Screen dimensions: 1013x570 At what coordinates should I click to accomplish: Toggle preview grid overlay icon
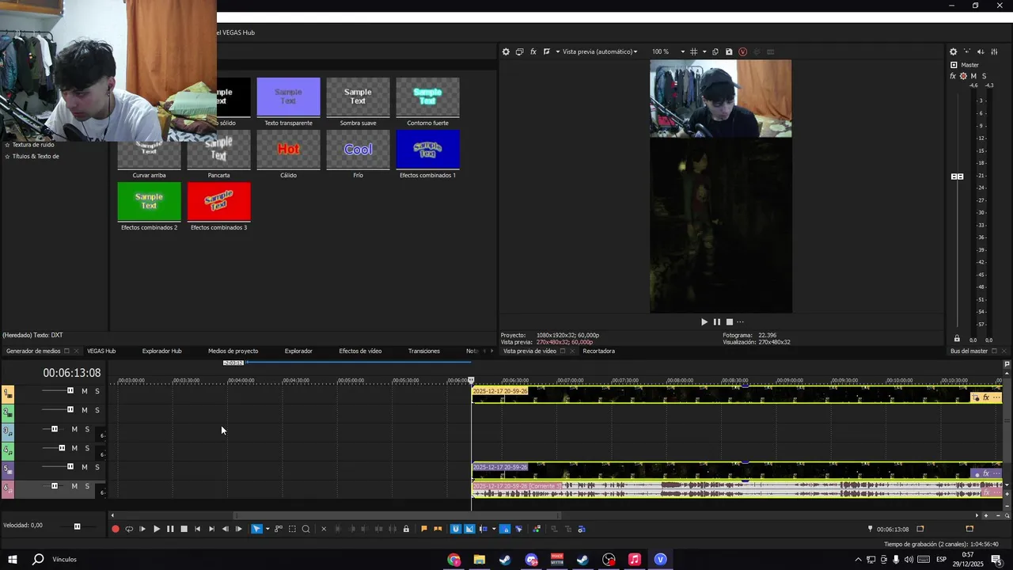pyautogui.click(x=694, y=51)
